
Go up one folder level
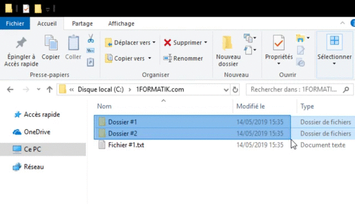point(49,90)
